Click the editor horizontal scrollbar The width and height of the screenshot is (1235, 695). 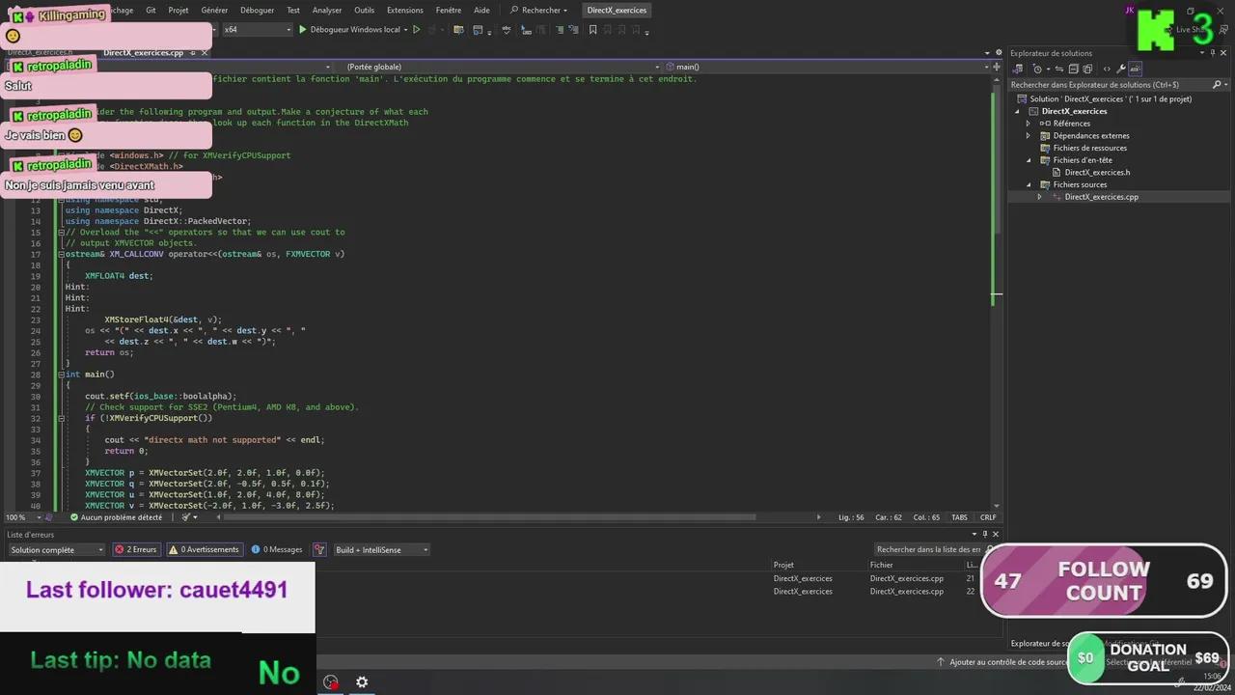[x=482, y=517]
